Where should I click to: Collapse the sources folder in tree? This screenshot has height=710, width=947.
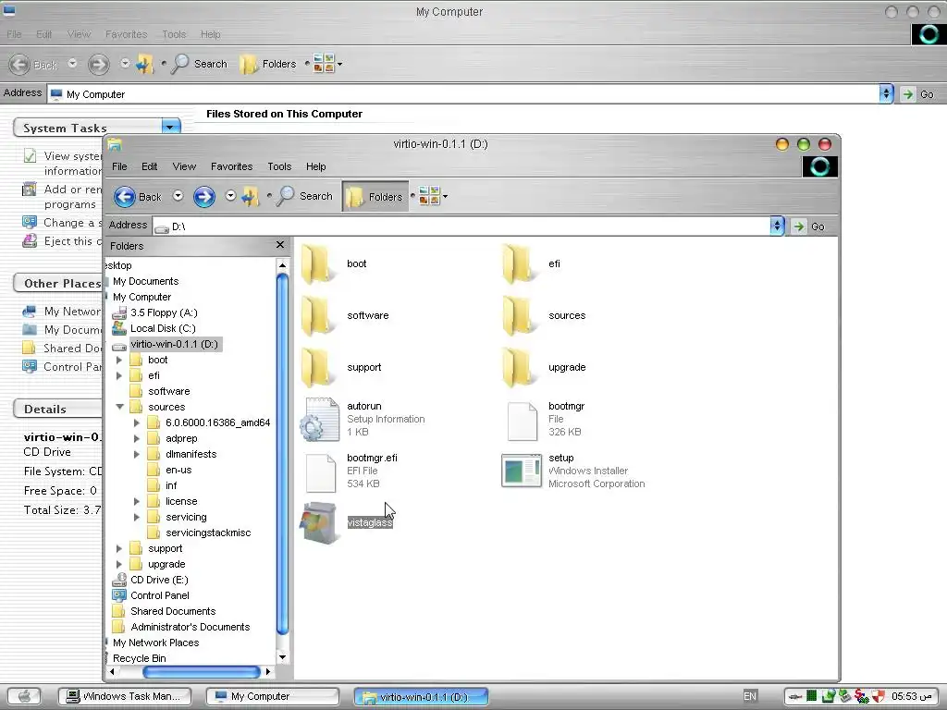[x=119, y=407]
